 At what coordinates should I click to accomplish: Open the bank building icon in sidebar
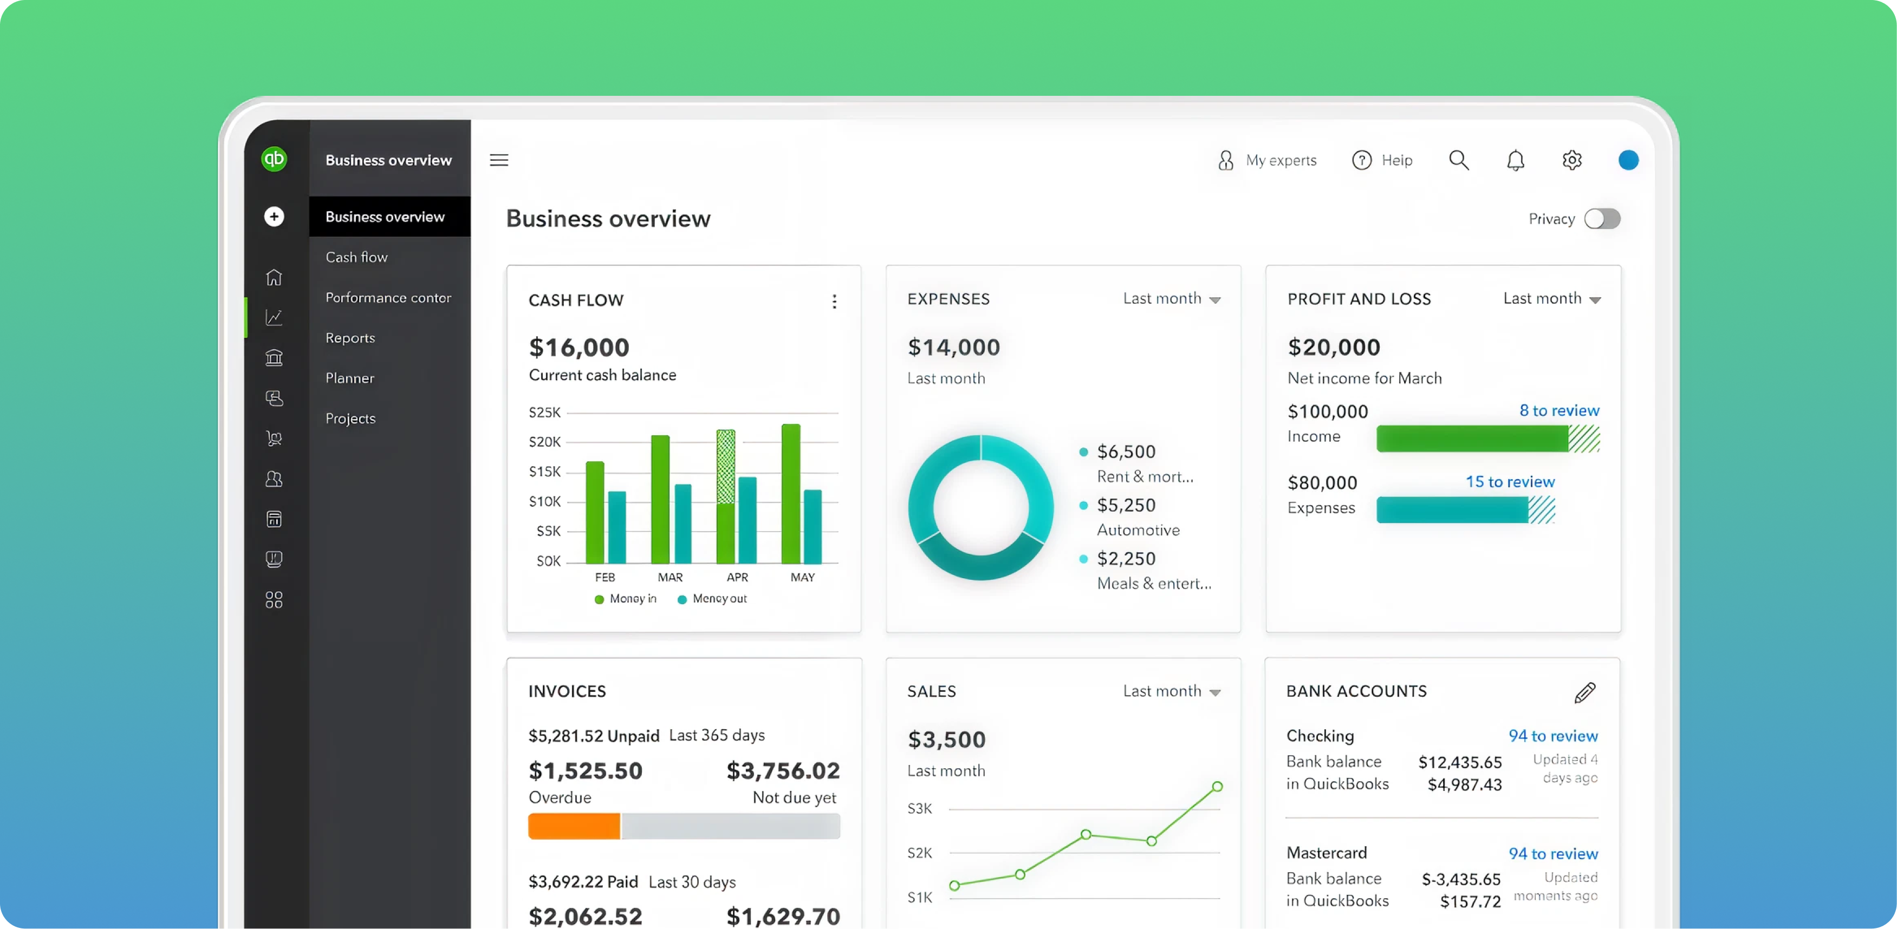point(274,358)
